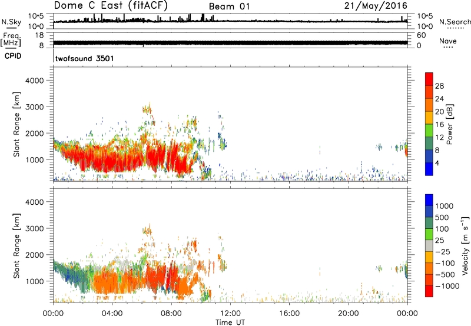Click the 1000 tick on the velocity panel
The image size is (471, 326).
pos(34,281)
